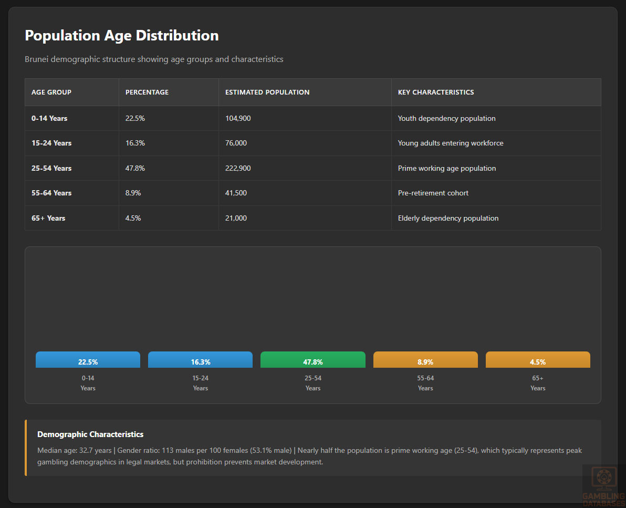
Task: Click the Key Characteristics column header
Action: pyautogui.click(x=436, y=92)
